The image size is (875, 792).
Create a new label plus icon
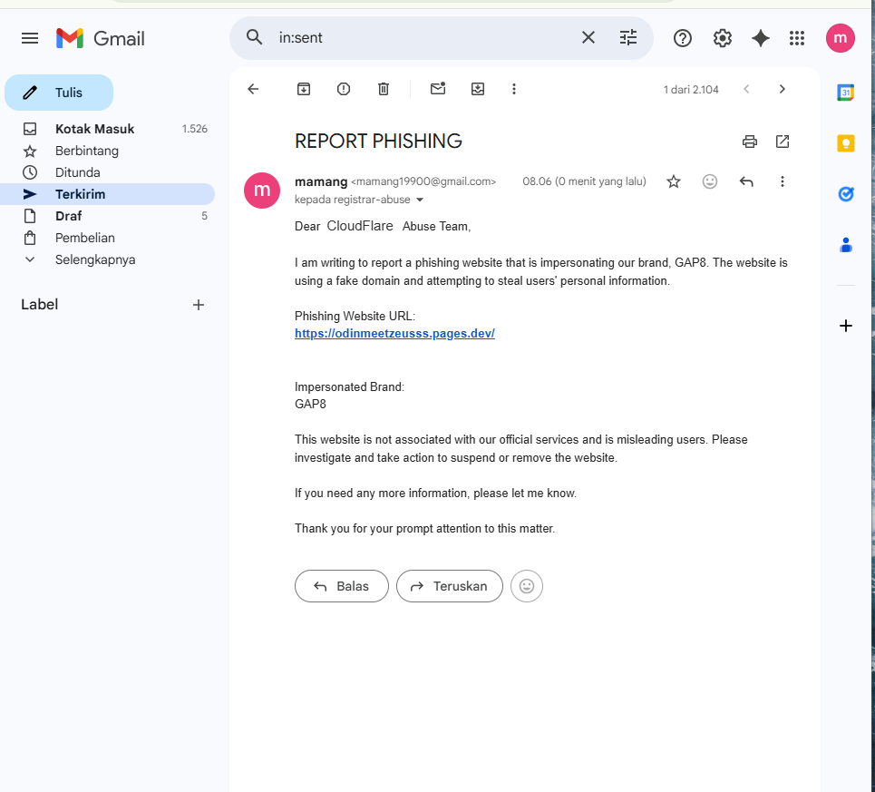(x=198, y=305)
